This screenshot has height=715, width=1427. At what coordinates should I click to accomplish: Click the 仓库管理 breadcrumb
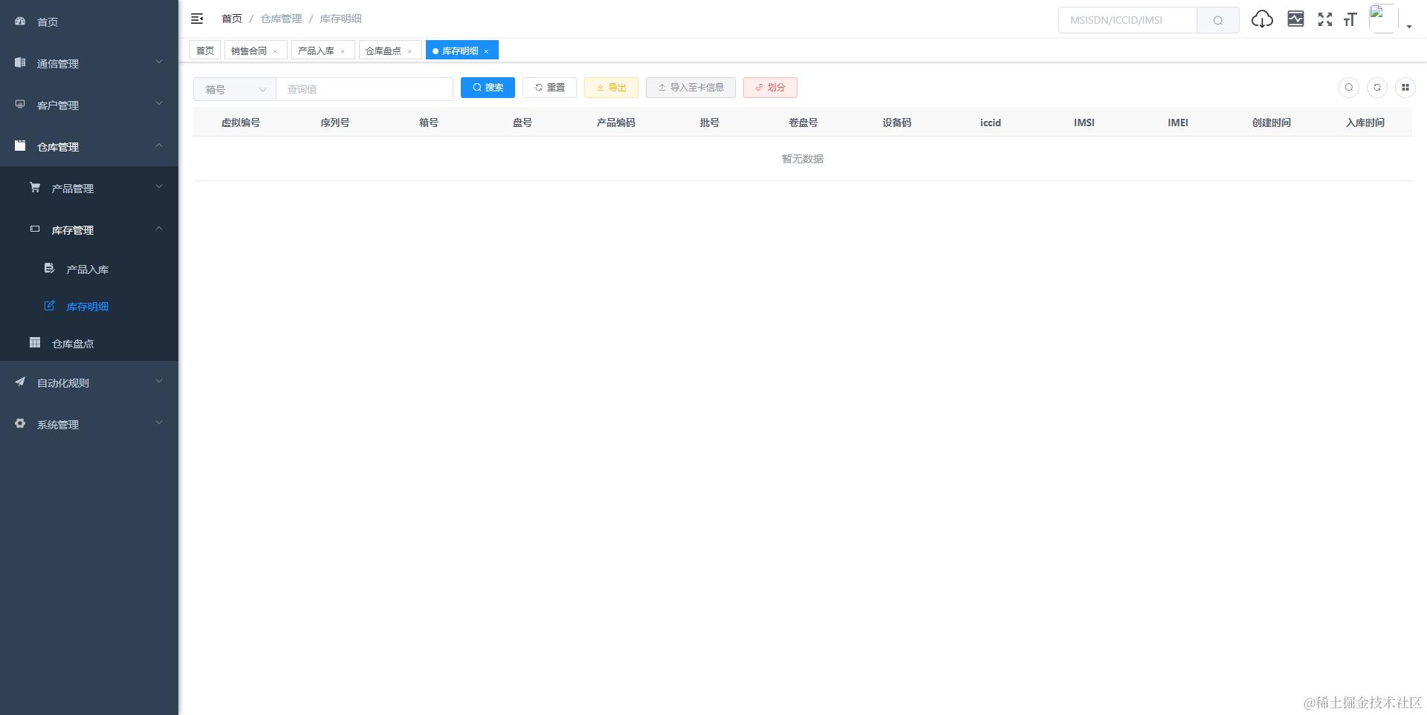[281, 19]
